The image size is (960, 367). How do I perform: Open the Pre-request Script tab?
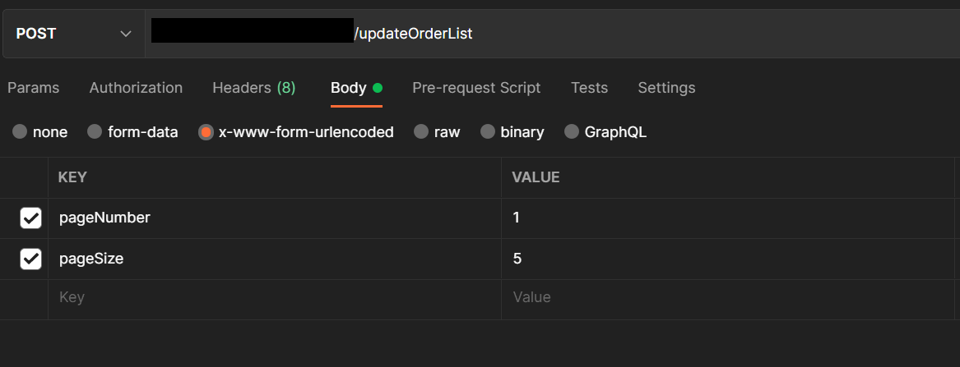point(476,88)
